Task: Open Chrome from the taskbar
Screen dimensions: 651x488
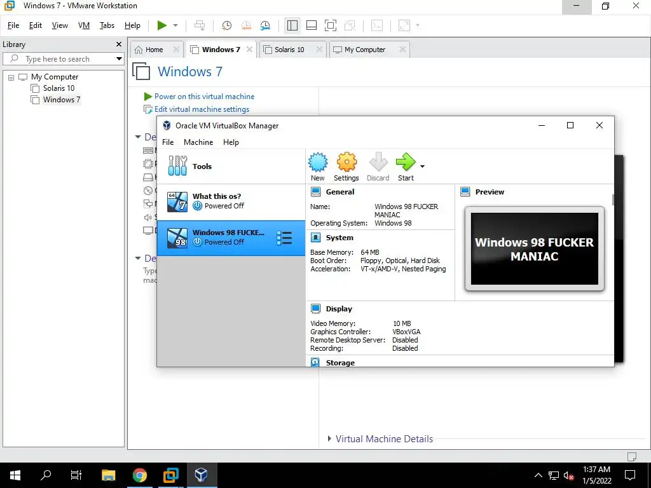Action: point(140,475)
